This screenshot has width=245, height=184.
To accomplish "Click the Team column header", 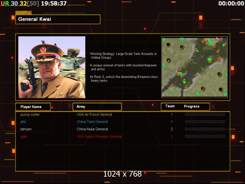I will click(170, 106).
